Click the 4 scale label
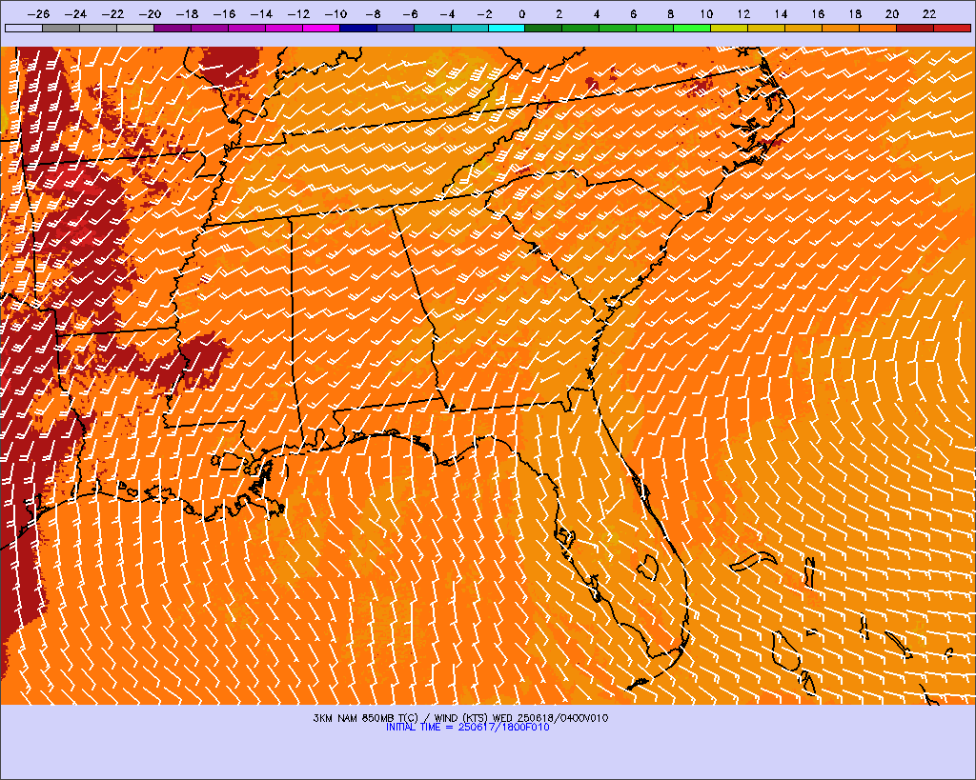Image resolution: width=976 pixels, height=780 pixels. (x=597, y=13)
